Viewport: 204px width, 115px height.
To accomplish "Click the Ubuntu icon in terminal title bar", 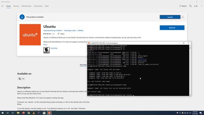I will click(x=89, y=43).
